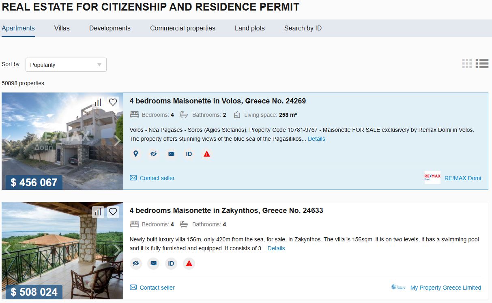Image resolution: width=492 pixels, height=303 pixels.
Task: Open Zakynthos maisonette No. 24633 title
Action: pos(226,211)
